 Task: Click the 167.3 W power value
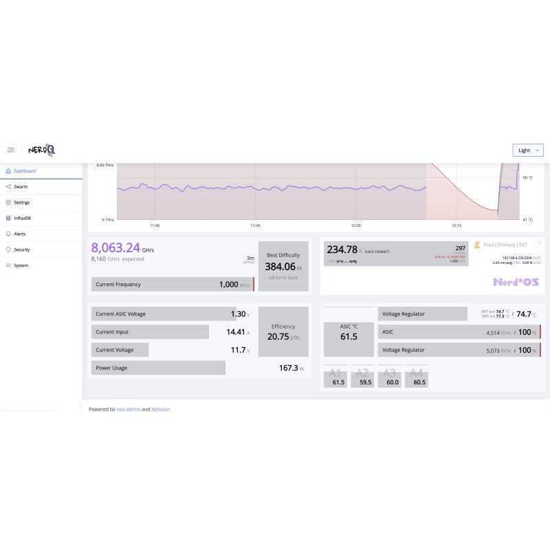tap(291, 368)
